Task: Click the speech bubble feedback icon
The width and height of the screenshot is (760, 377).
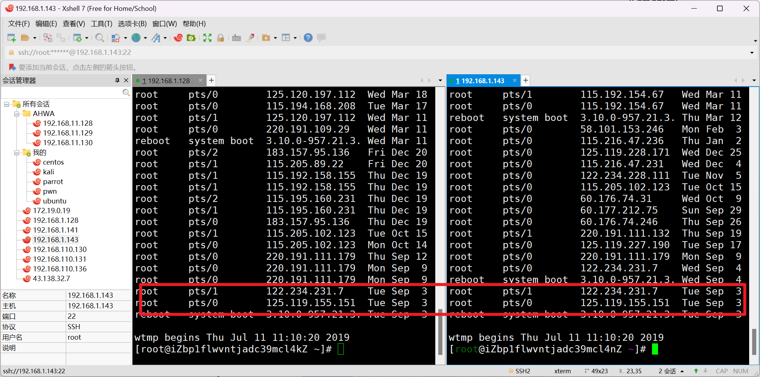Action: [x=321, y=38]
